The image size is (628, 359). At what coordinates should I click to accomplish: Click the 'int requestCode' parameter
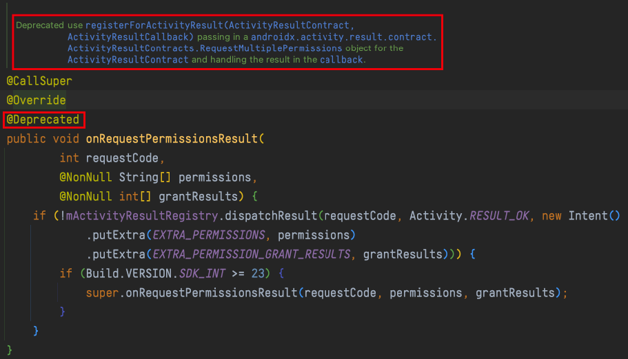109,158
